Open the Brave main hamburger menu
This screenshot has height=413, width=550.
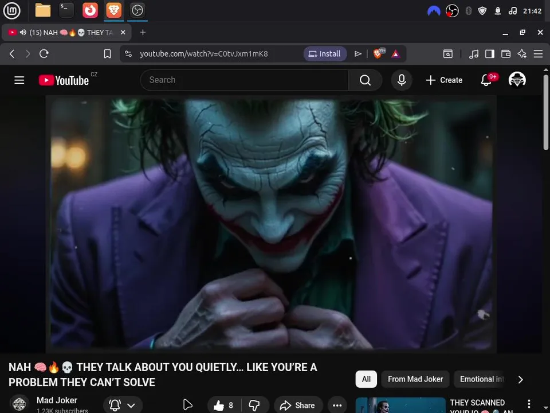coord(538,54)
